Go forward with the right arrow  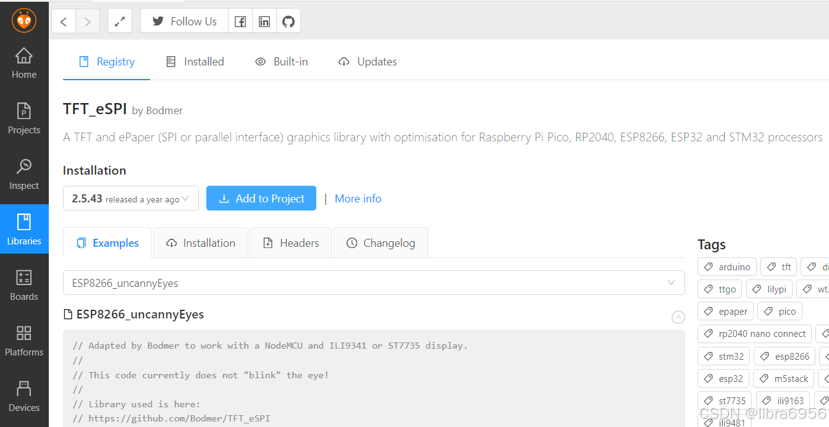(88, 22)
